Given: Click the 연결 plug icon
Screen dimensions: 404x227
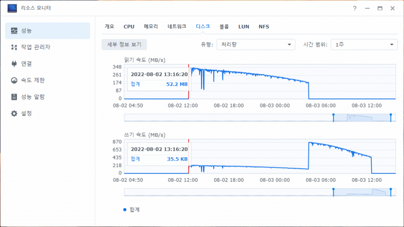Looking at the screenshot, I should tap(14, 64).
